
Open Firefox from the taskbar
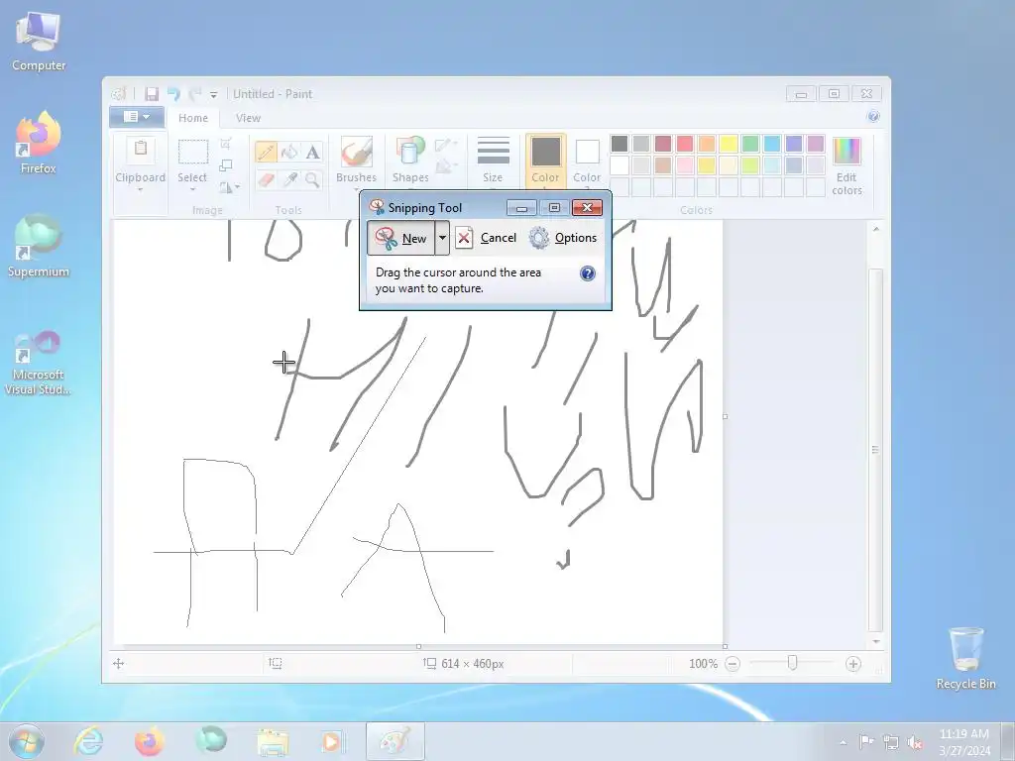coord(149,741)
